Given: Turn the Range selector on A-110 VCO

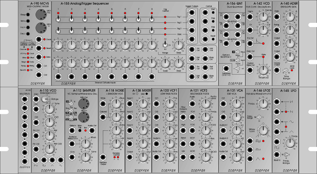Looking at the screenshot, I should [x=45, y=99].
